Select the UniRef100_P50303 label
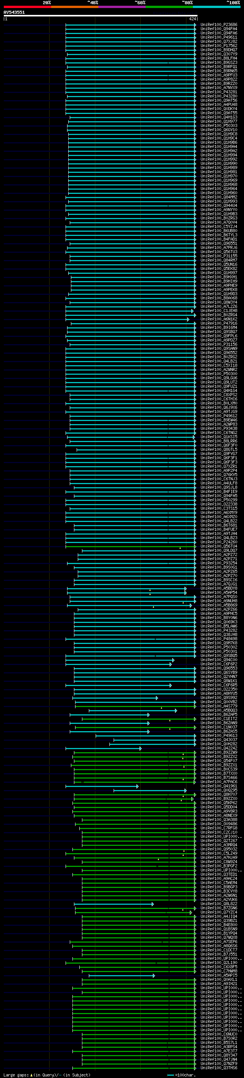 point(218,125)
